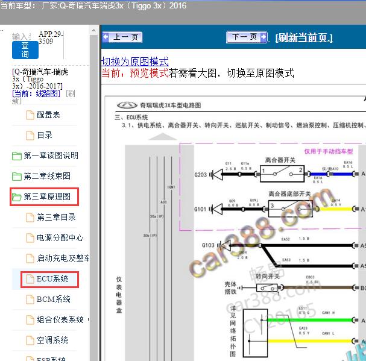Open 组合仪表系统 page

(60, 320)
